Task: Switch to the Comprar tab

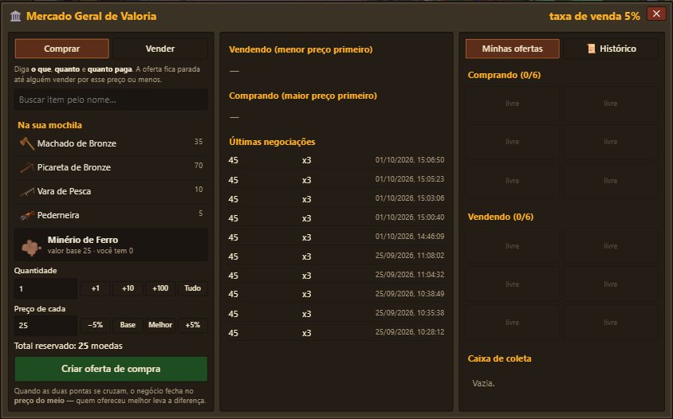Action: click(x=62, y=49)
